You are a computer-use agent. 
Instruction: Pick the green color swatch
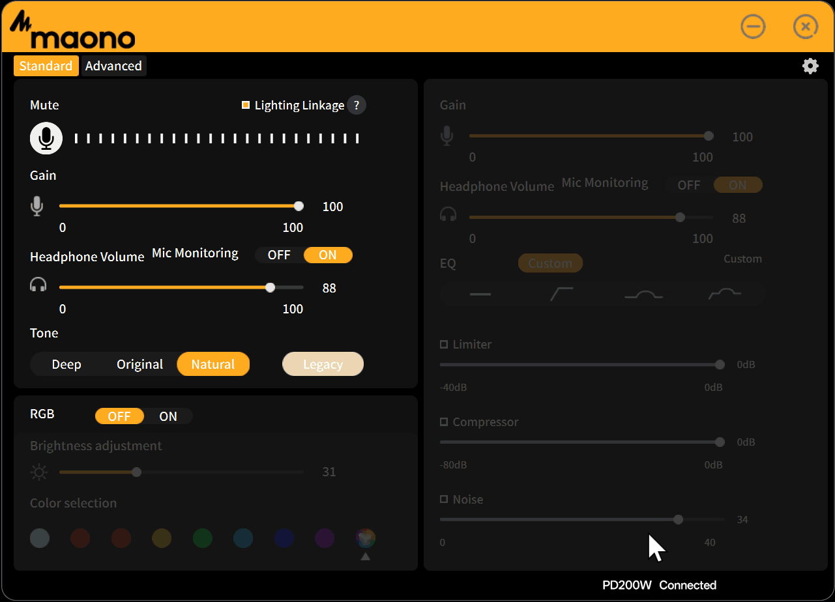[x=203, y=538]
